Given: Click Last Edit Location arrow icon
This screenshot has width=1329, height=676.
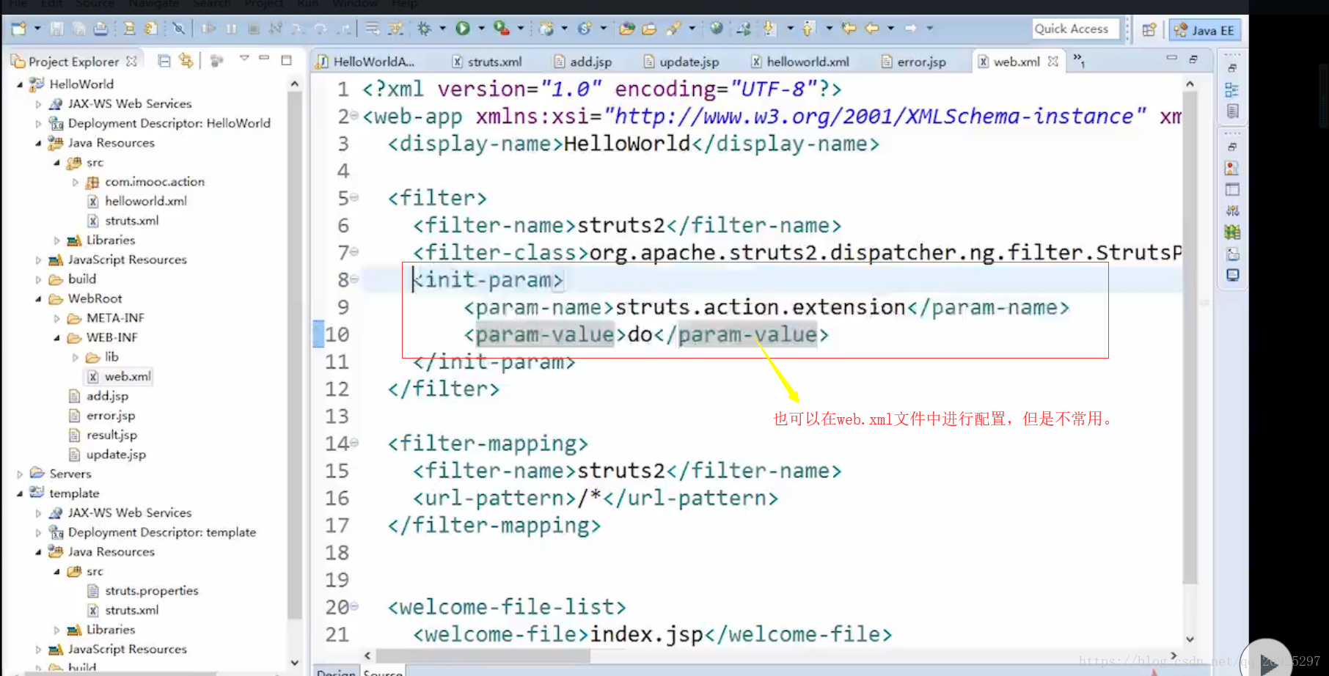Looking at the screenshot, I should tap(849, 29).
